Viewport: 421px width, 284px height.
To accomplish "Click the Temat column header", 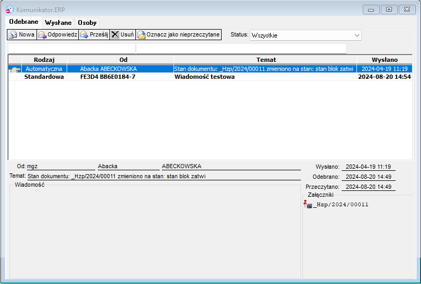I will click(x=266, y=60).
